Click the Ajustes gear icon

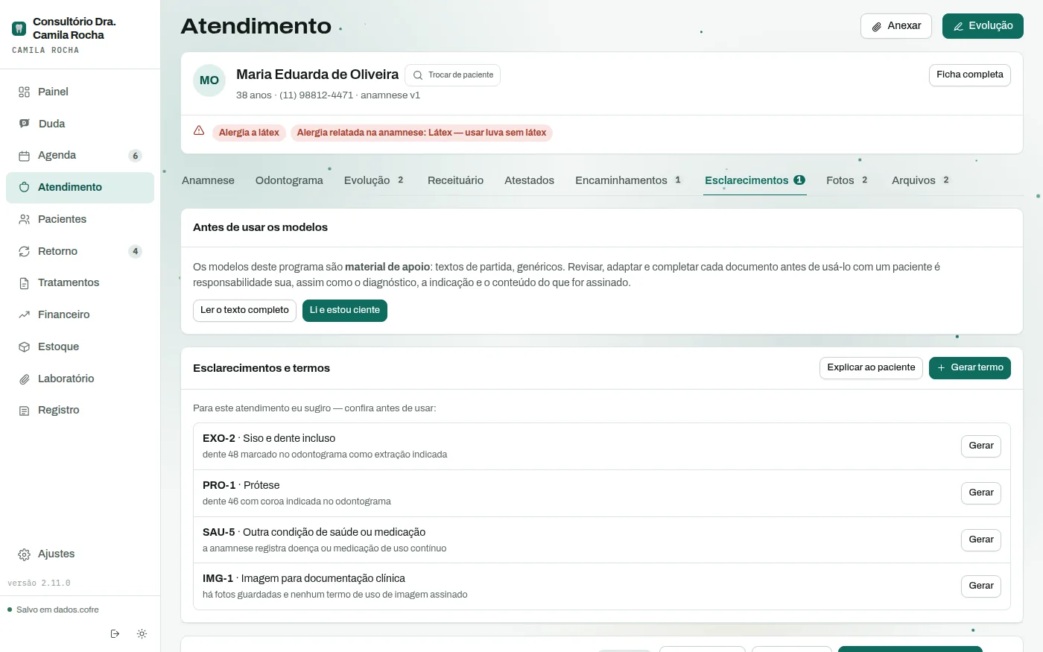pyautogui.click(x=24, y=554)
